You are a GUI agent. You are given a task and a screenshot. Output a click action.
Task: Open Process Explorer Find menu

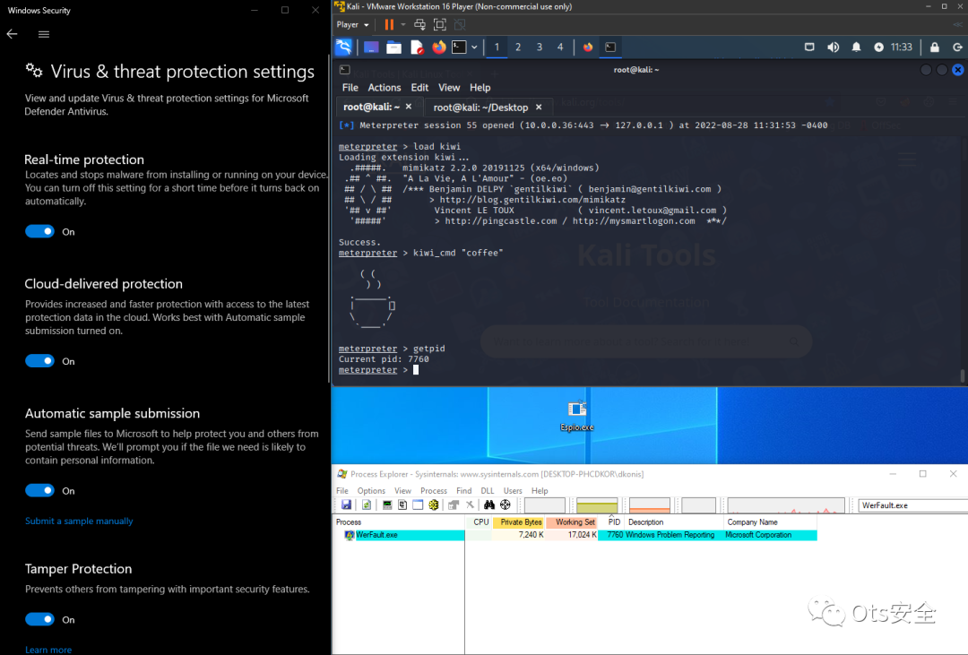pyautogui.click(x=463, y=491)
